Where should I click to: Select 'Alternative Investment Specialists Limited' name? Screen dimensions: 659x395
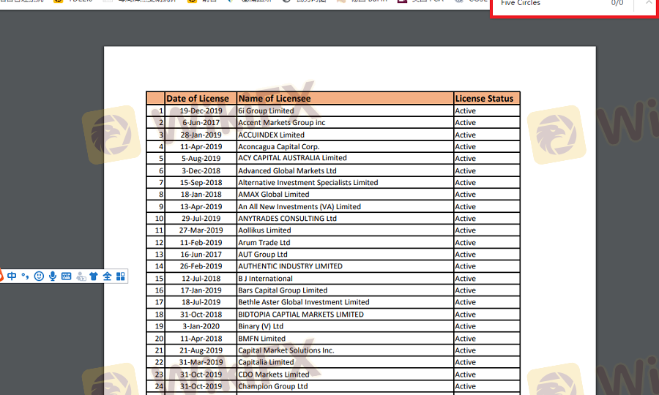[308, 183]
